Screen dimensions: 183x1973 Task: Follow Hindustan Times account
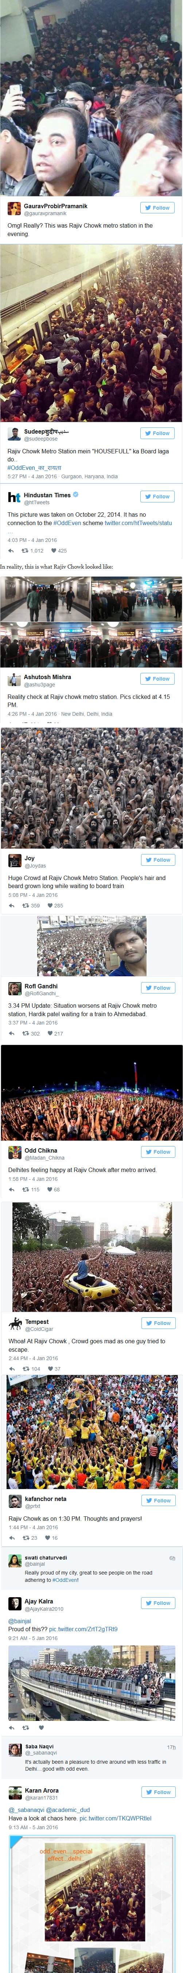[x=158, y=496]
